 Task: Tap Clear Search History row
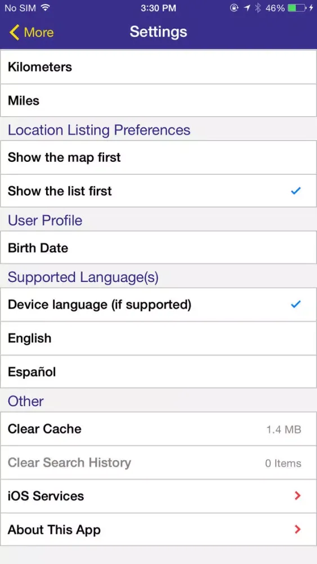158,462
